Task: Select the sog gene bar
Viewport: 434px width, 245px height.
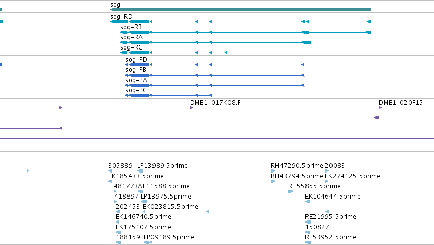Action: pyautogui.click(x=241, y=10)
